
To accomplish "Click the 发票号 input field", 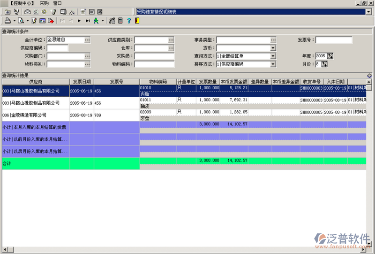I will coord(334,40).
